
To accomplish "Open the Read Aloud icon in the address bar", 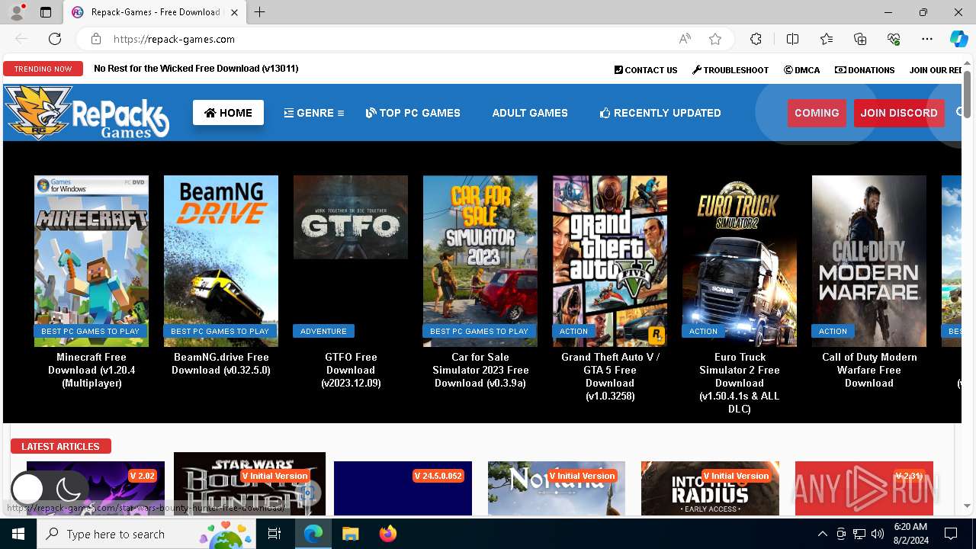I will [685, 39].
